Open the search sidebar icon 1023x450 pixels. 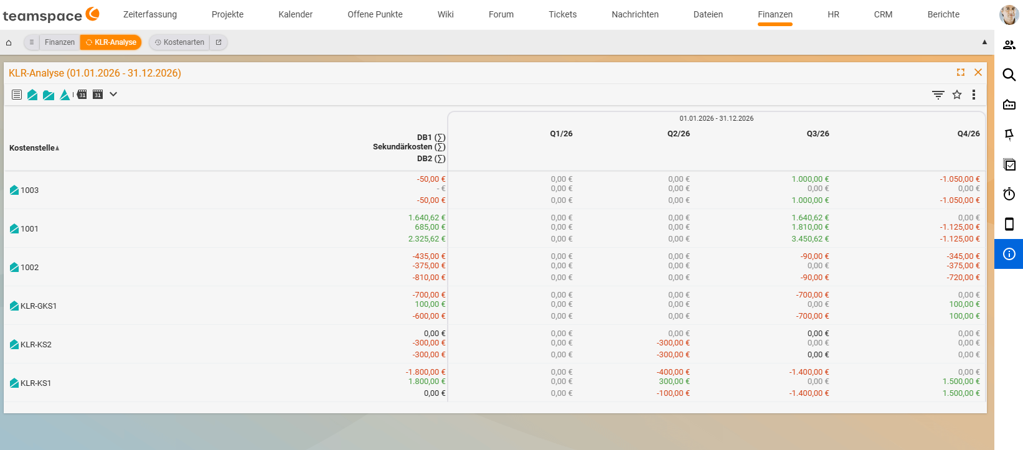(1009, 75)
